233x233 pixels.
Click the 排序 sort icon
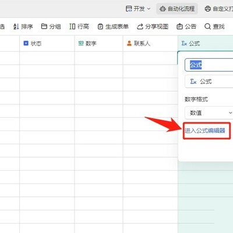tap(16, 26)
